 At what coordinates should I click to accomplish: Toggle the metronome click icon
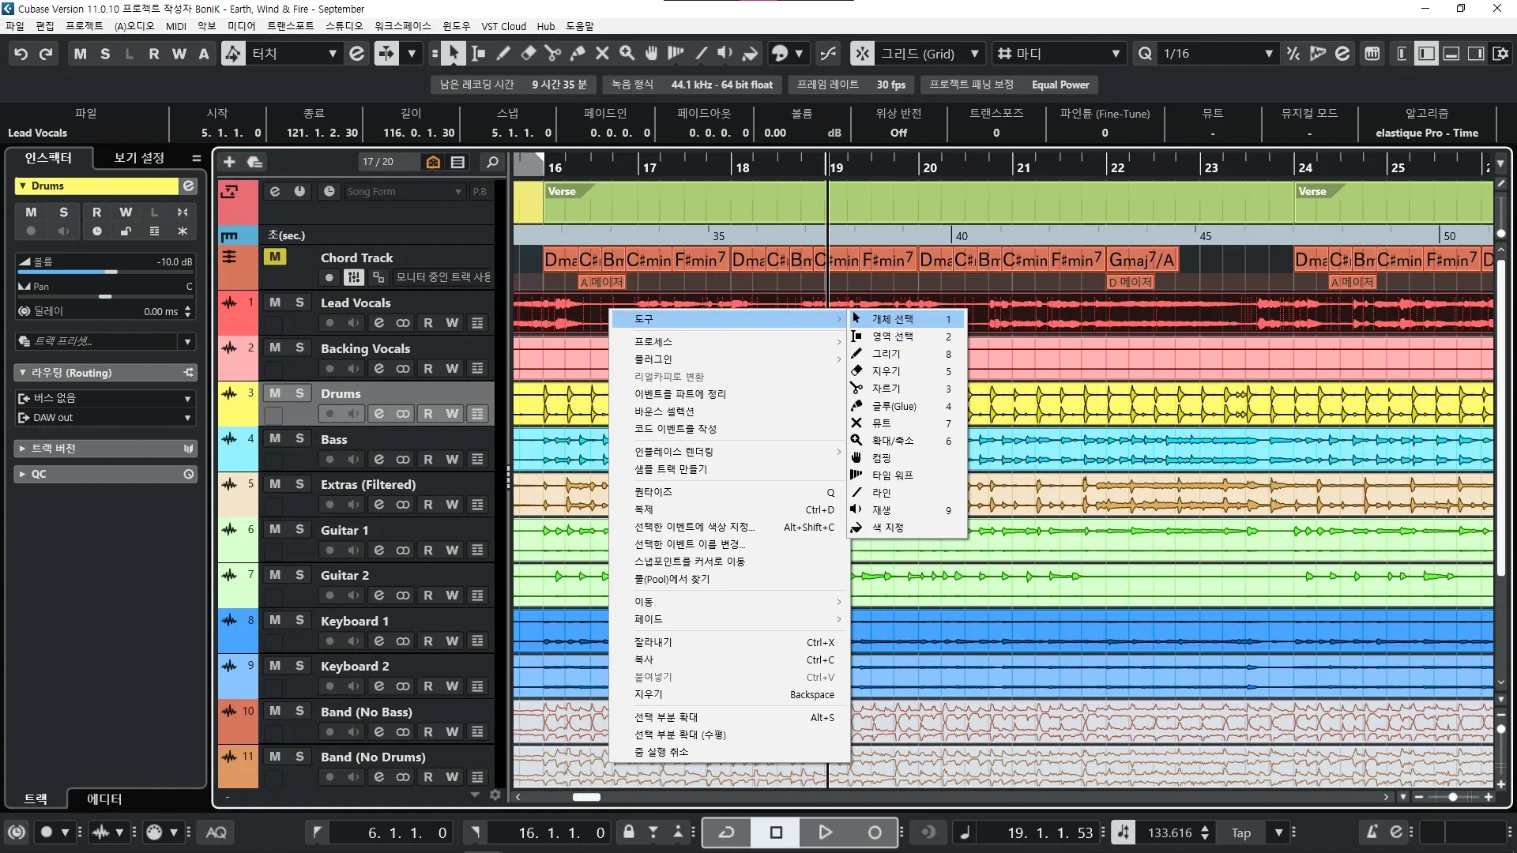point(1372,832)
